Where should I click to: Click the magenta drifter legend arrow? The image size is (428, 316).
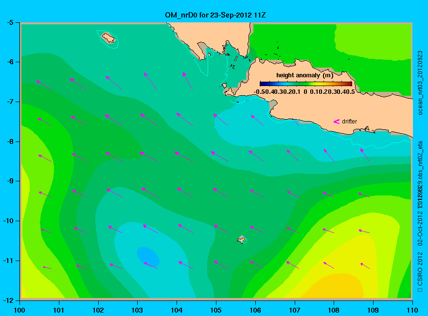pyautogui.click(x=336, y=122)
